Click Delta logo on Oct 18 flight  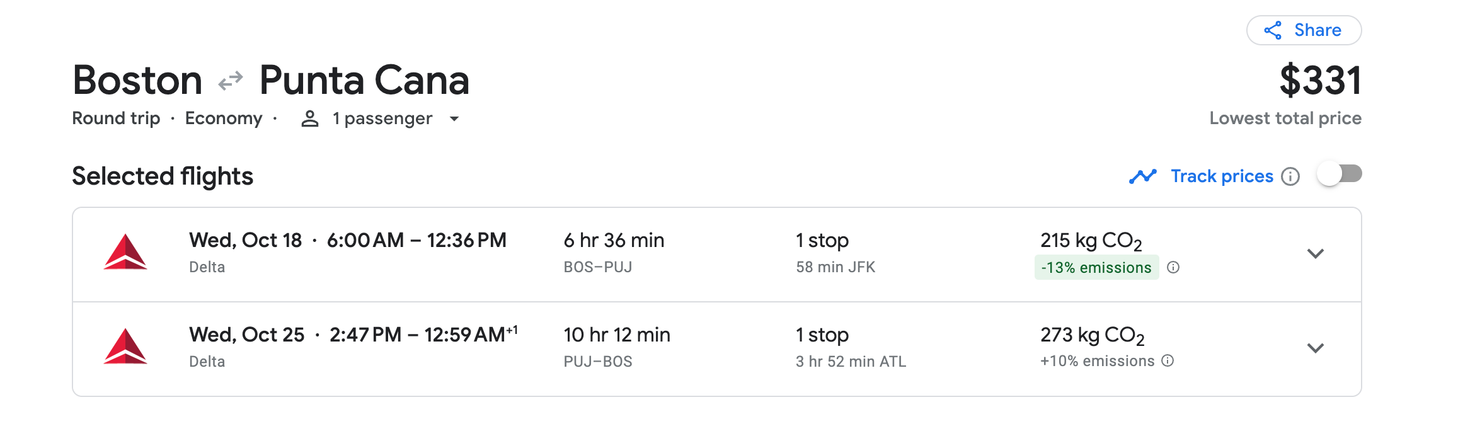[x=125, y=253]
